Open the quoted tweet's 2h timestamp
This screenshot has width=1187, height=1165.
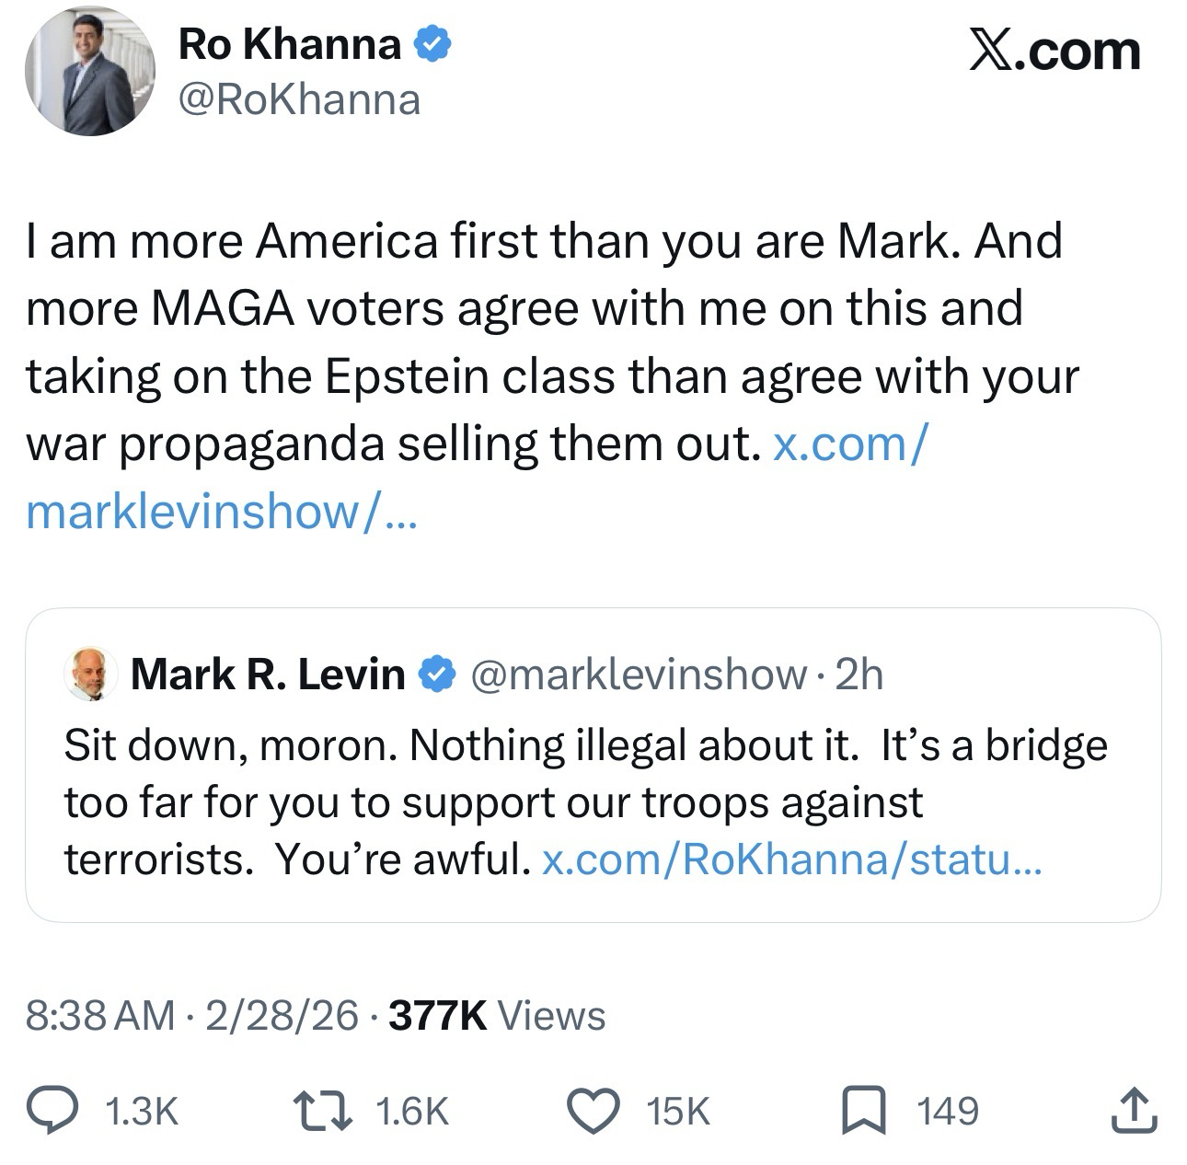[x=859, y=675]
